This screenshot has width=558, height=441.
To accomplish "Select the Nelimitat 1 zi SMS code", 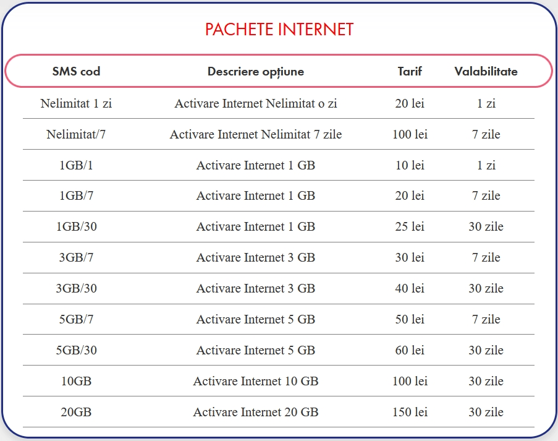I will pyautogui.click(x=76, y=104).
